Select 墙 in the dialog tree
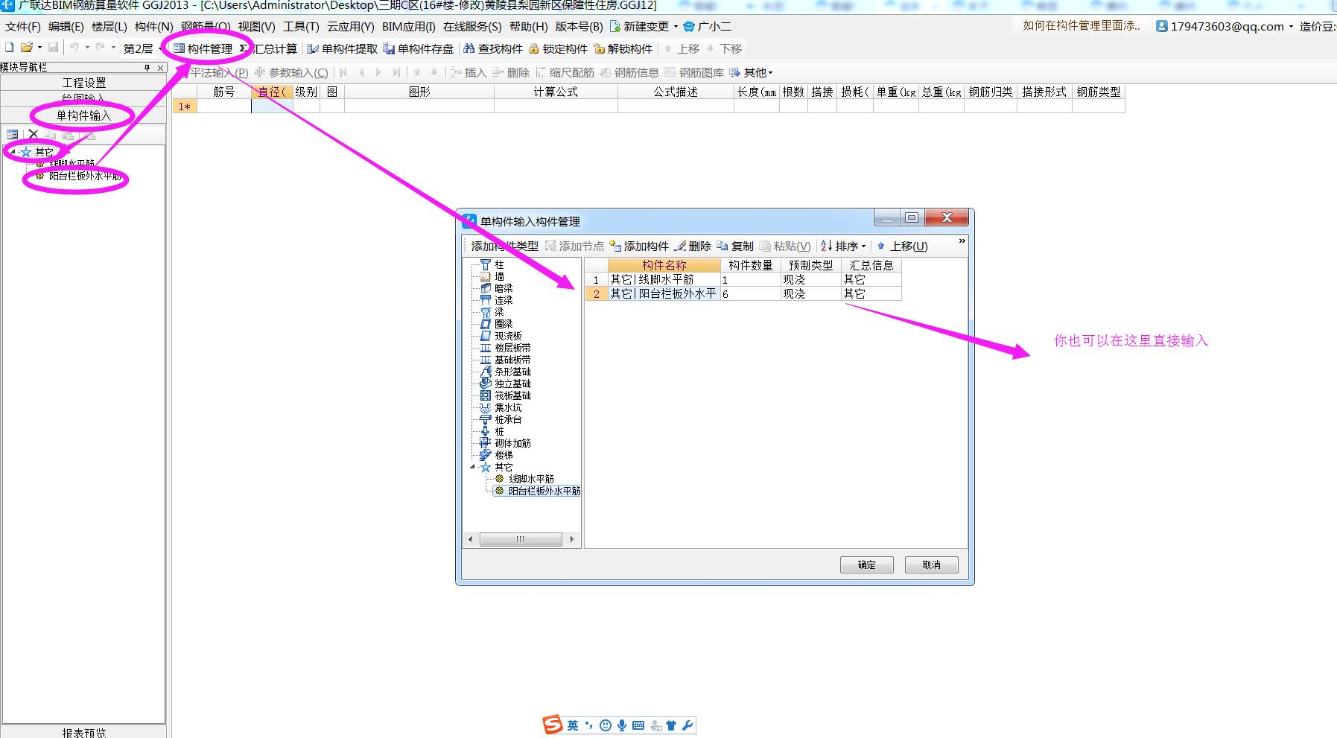Viewport: 1337px width, 738px height. (x=499, y=276)
